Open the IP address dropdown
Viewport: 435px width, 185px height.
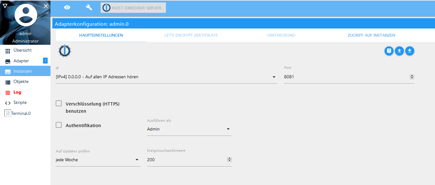click(167, 77)
